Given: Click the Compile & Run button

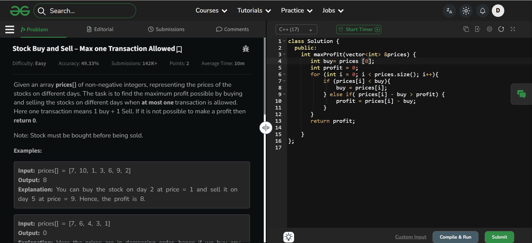Looking at the screenshot, I should tap(455, 237).
